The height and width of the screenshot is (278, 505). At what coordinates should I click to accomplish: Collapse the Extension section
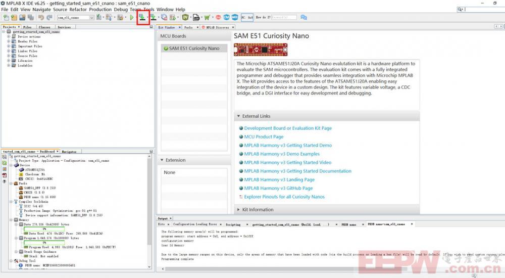click(162, 160)
